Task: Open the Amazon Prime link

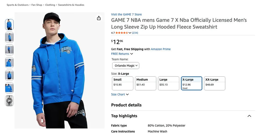Action: [161, 49]
